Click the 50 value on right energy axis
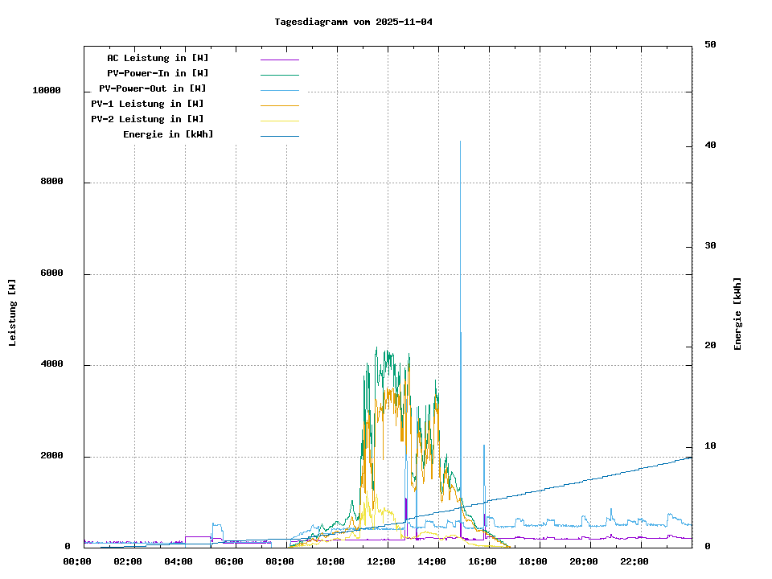 (x=710, y=45)
